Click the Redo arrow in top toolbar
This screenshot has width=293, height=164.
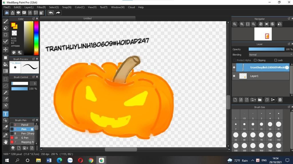tap(58, 13)
